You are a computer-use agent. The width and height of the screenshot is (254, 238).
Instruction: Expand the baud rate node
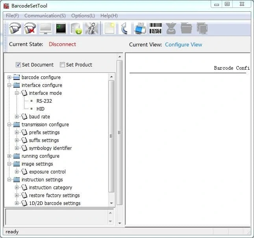[x=17, y=116]
